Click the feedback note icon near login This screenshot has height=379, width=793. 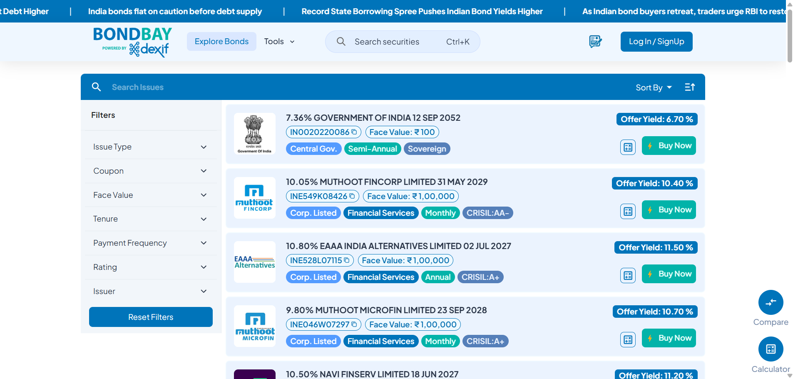pyautogui.click(x=595, y=42)
